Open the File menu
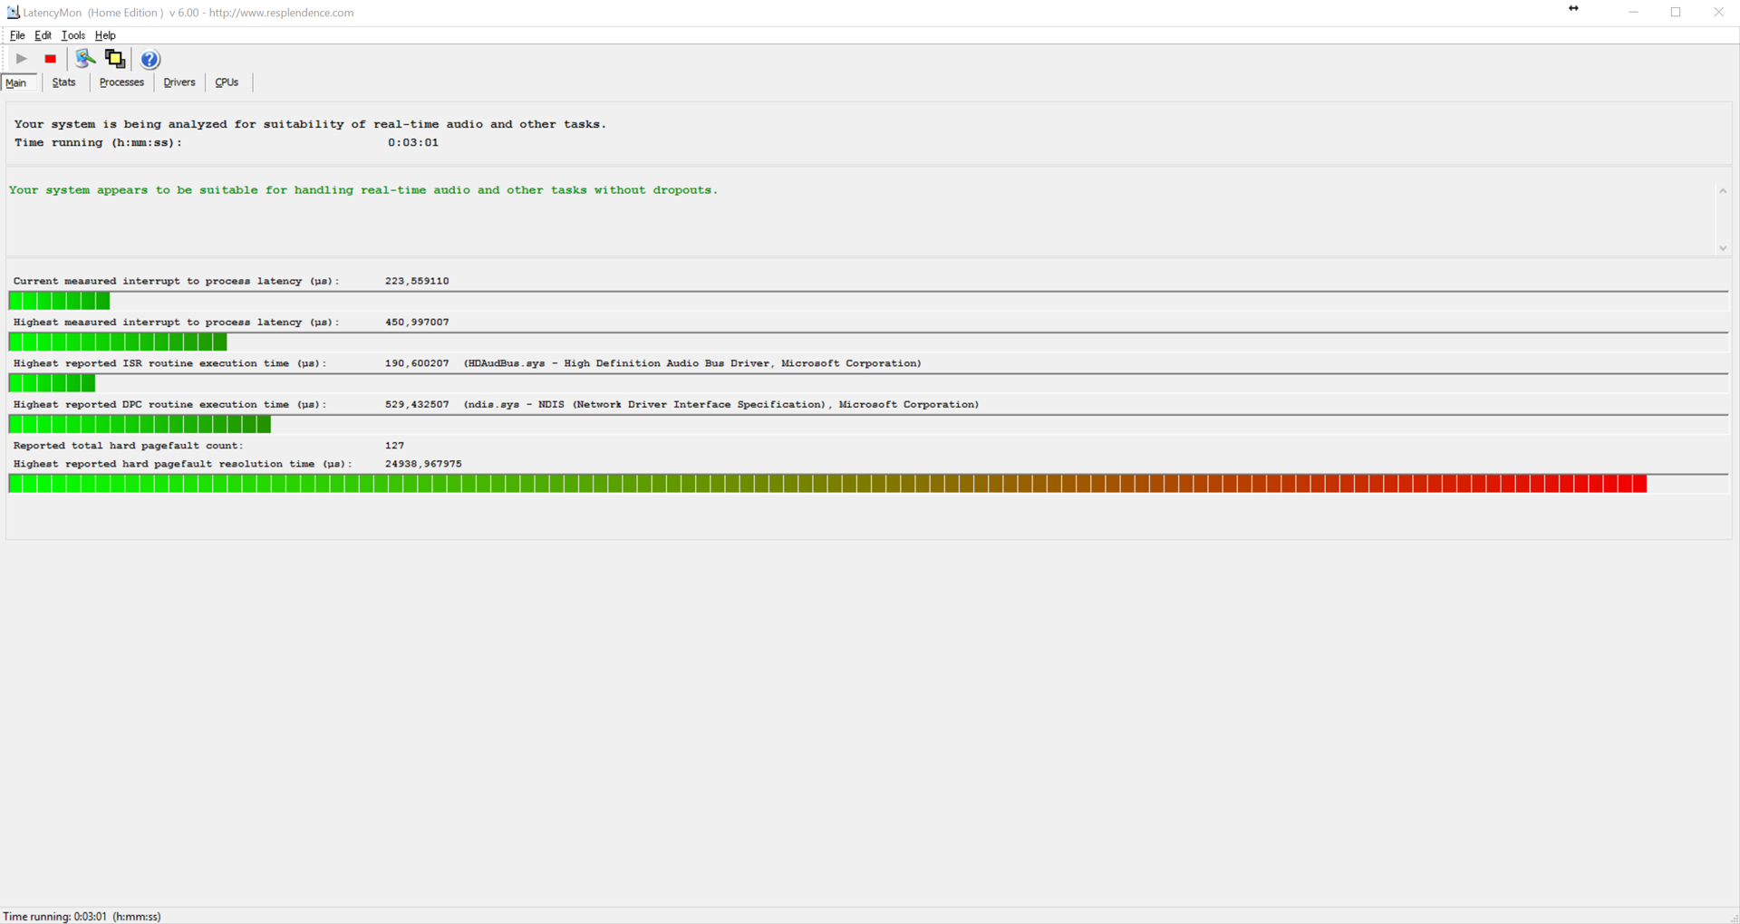The height and width of the screenshot is (924, 1740). (x=17, y=35)
